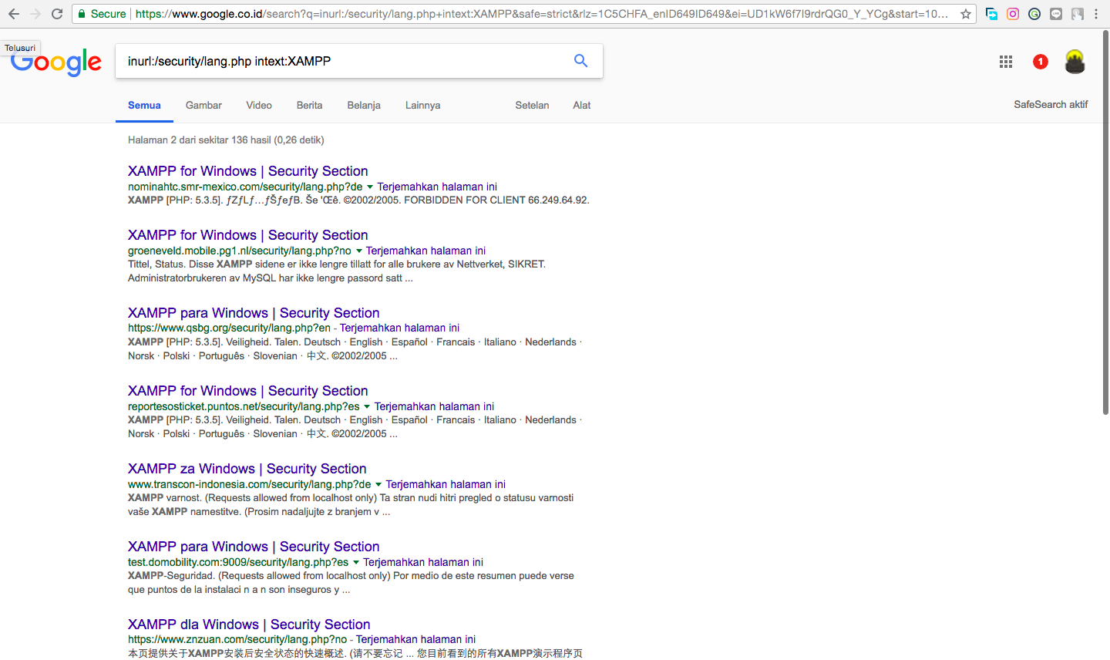Translate the nominahtc.smr-mexico.com result page

click(x=437, y=187)
